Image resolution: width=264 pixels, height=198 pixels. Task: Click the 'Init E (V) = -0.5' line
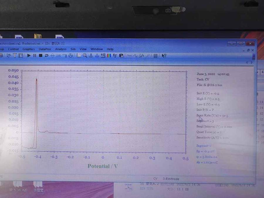click(208, 93)
